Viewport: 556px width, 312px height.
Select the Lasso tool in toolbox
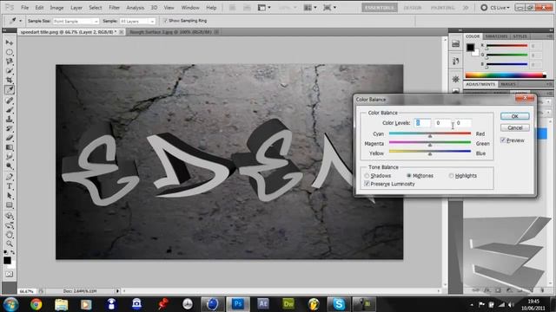coord(10,62)
